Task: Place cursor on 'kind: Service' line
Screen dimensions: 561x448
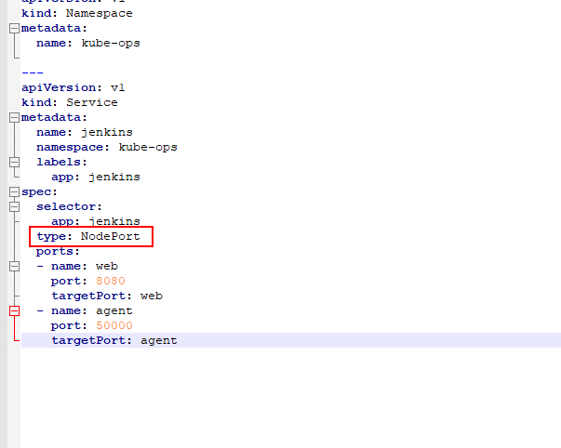Action: point(70,102)
